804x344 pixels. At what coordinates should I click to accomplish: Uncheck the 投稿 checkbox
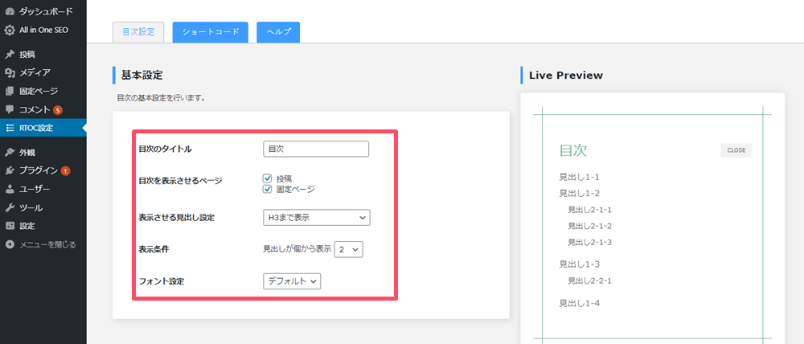pyautogui.click(x=267, y=178)
